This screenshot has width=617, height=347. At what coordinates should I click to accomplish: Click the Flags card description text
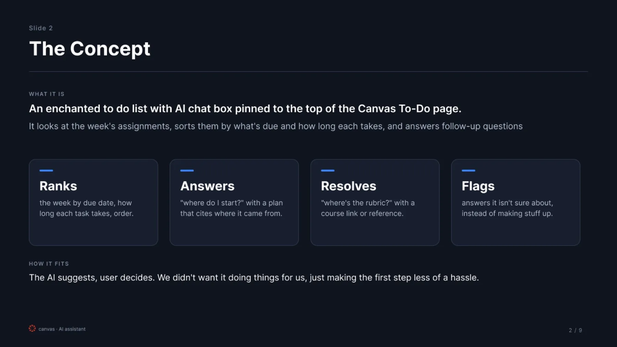click(x=507, y=208)
